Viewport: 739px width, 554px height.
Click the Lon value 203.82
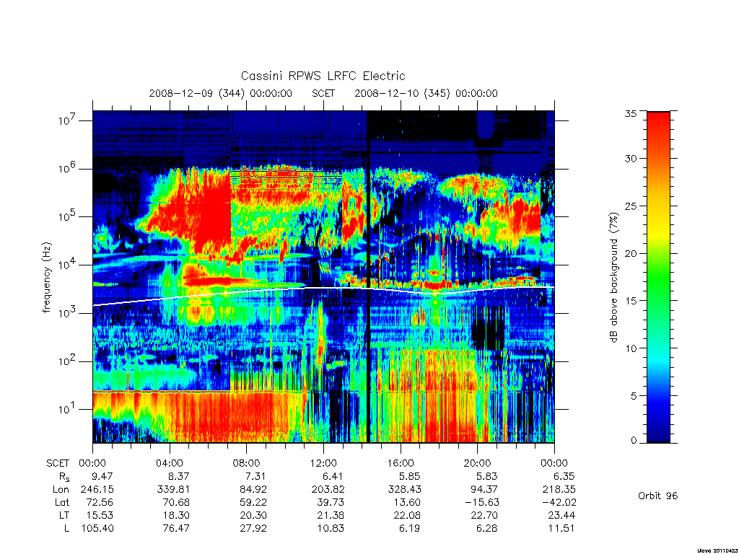tap(328, 490)
